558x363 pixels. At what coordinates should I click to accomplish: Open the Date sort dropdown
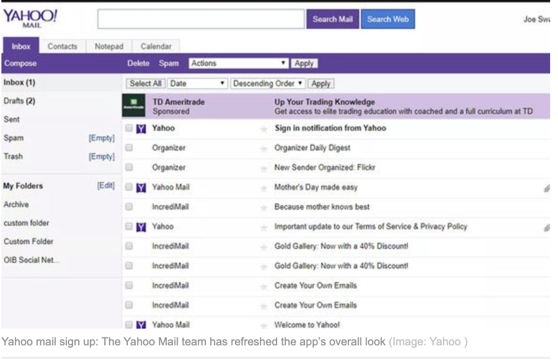coord(197,84)
